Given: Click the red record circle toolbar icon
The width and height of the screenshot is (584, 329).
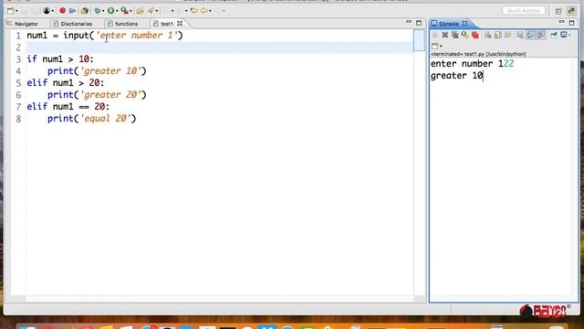Looking at the screenshot, I should pyautogui.click(x=63, y=11).
